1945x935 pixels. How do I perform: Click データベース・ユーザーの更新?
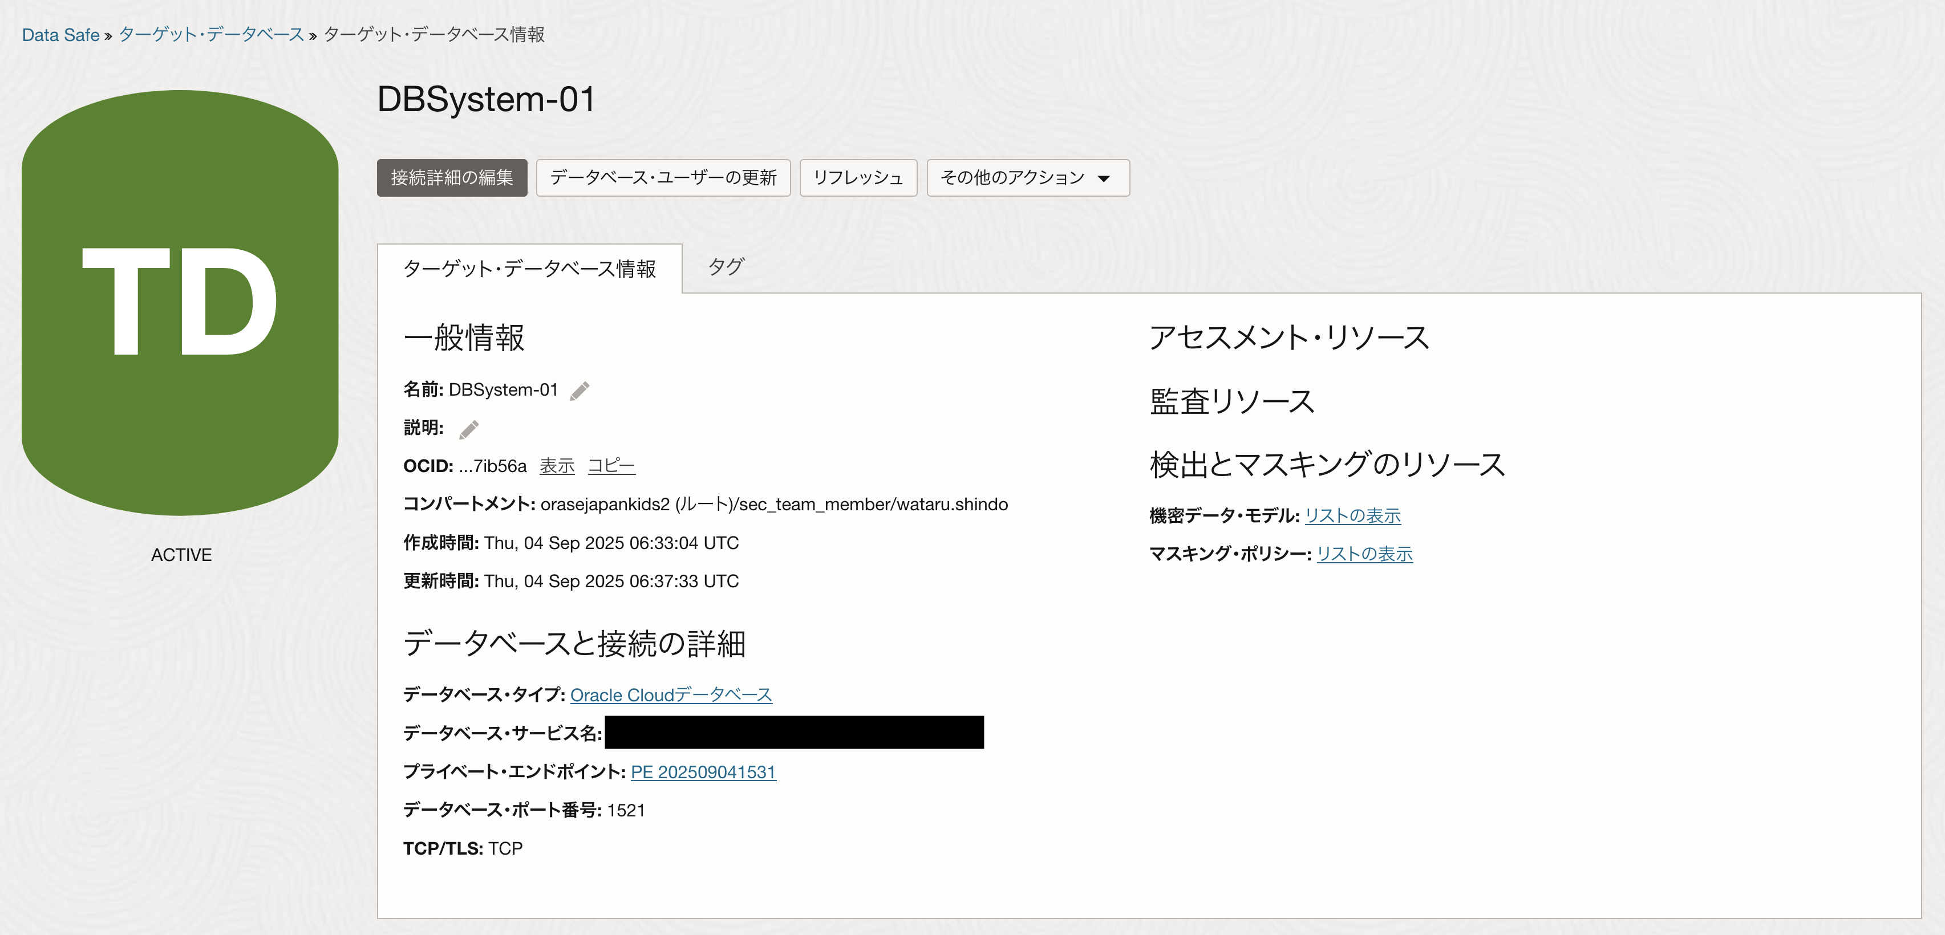(x=663, y=178)
